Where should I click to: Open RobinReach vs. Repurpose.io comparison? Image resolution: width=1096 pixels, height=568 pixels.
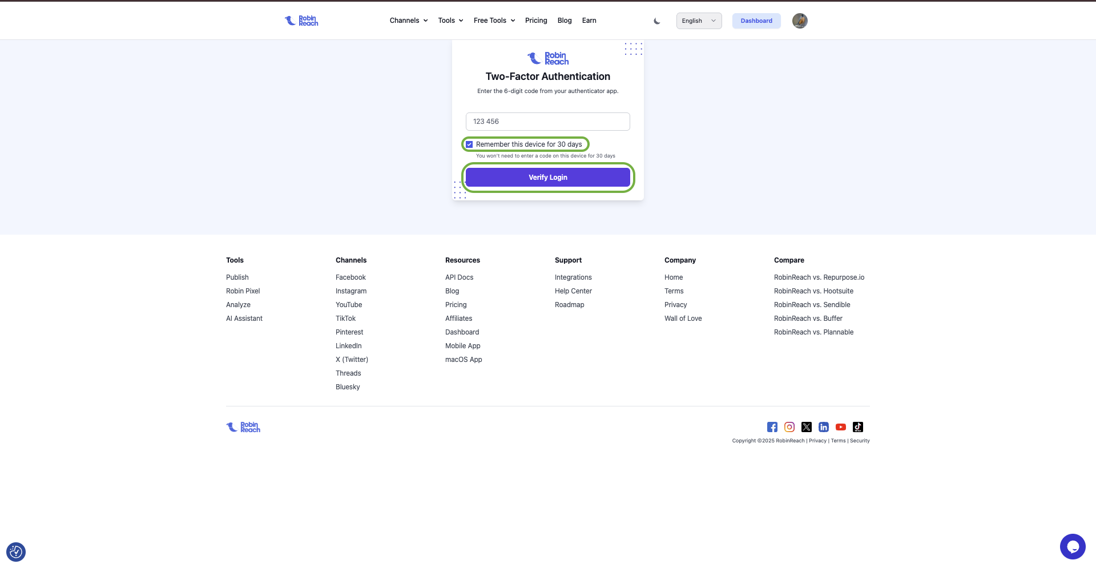pyautogui.click(x=819, y=277)
